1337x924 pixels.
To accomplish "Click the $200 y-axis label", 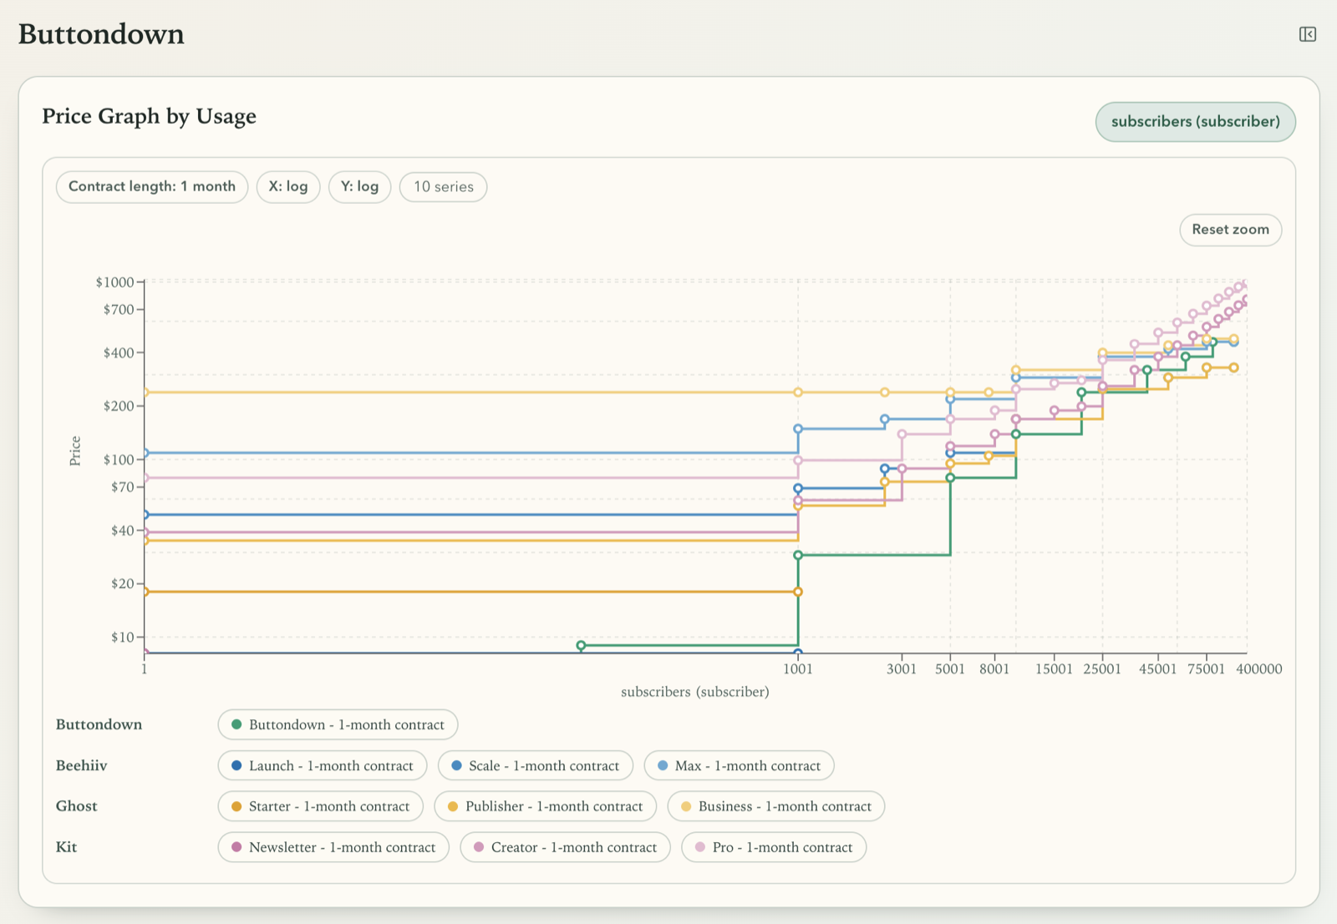I will click(x=119, y=407).
